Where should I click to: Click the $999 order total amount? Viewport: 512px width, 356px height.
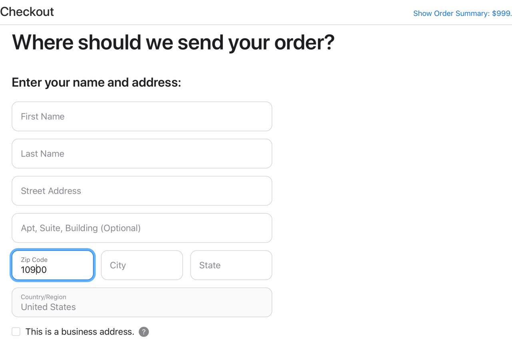pyautogui.click(x=502, y=14)
